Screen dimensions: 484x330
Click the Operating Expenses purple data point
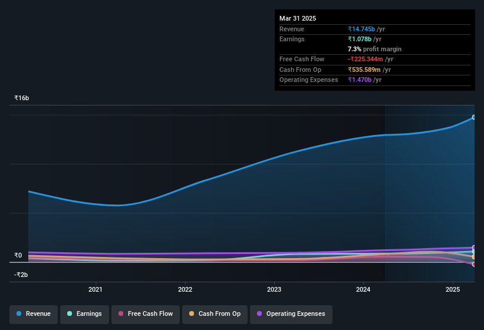click(474, 247)
